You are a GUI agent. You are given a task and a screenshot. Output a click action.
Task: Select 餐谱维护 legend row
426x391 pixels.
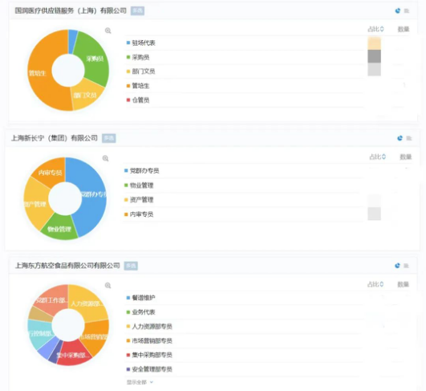(268, 298)
